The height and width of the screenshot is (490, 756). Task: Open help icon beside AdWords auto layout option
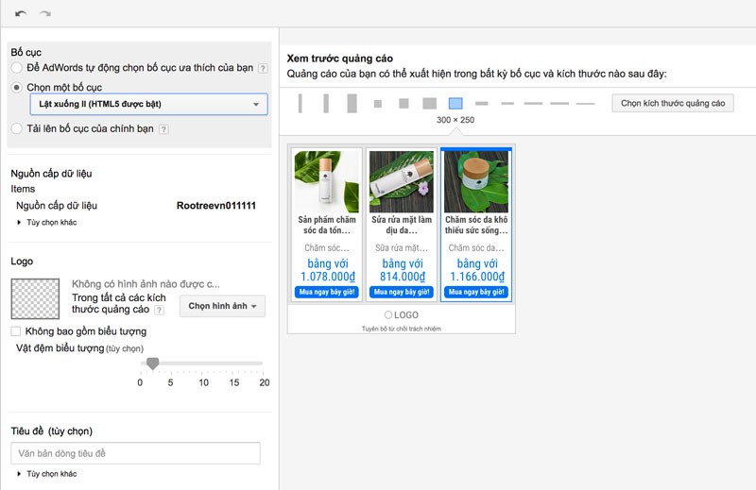[x=263, y=68]
